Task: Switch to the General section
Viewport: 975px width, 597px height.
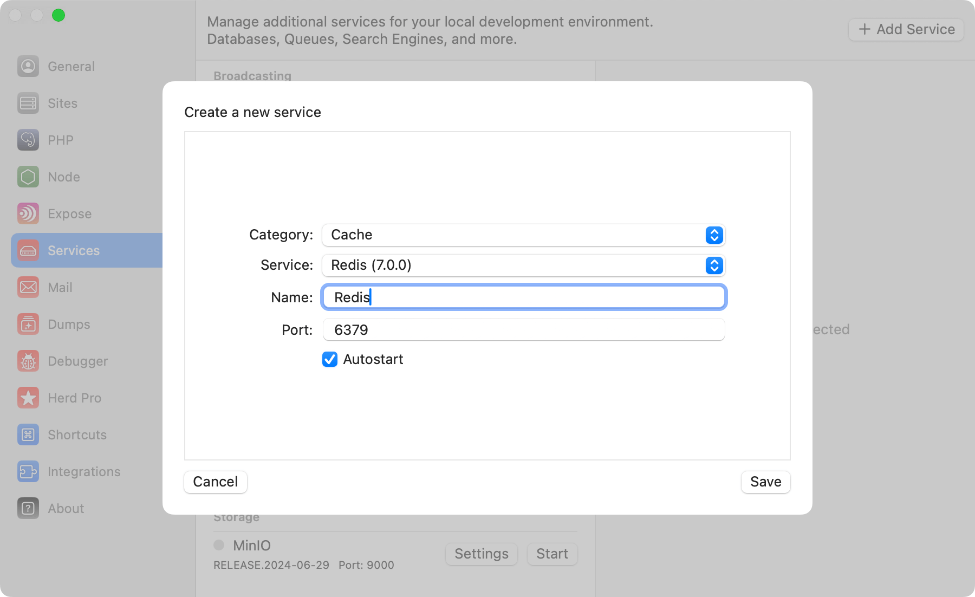Action: tap(28, 66)
